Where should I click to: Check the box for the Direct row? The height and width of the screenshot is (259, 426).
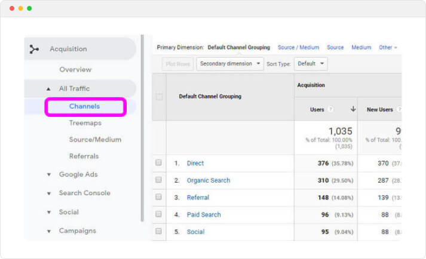158,163
